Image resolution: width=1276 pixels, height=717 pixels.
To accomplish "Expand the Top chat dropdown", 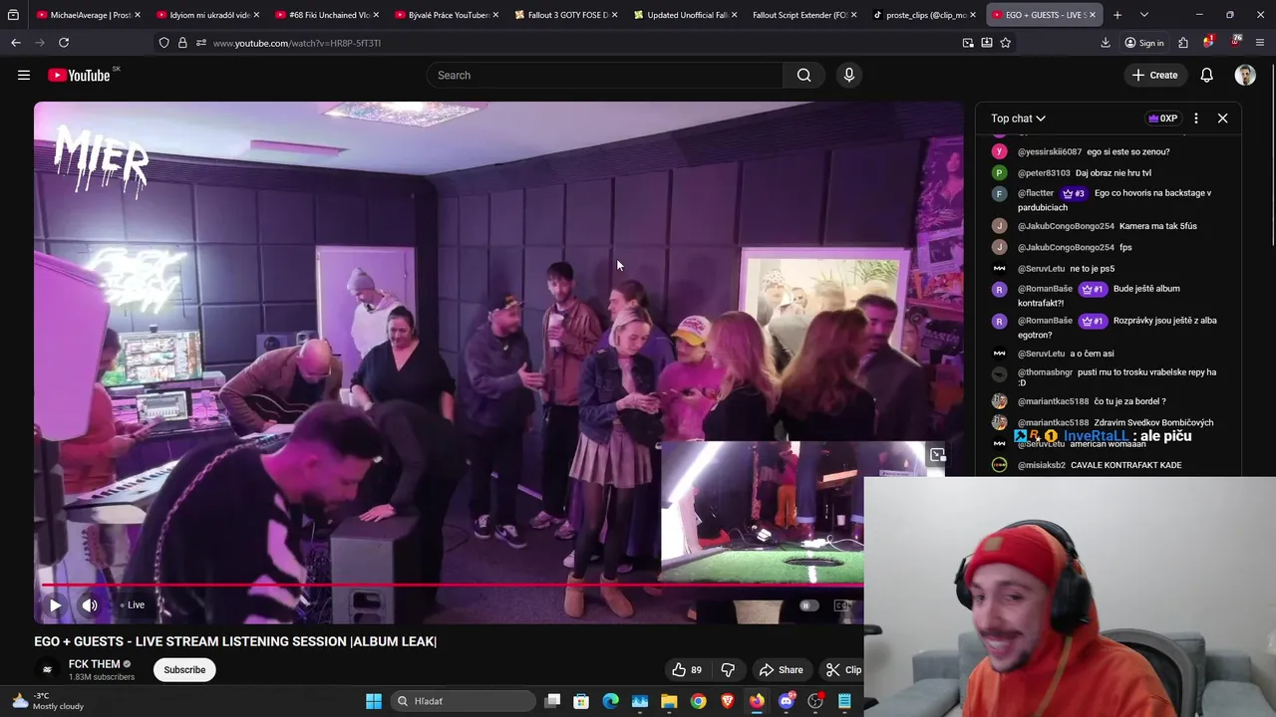I will [x=1018, y=119].
